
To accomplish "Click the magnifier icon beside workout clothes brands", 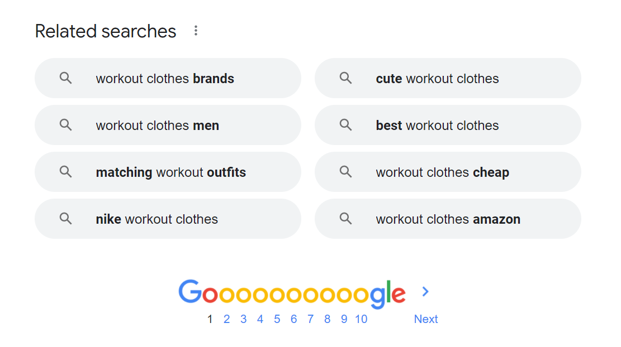I will (x=65, y=78).
